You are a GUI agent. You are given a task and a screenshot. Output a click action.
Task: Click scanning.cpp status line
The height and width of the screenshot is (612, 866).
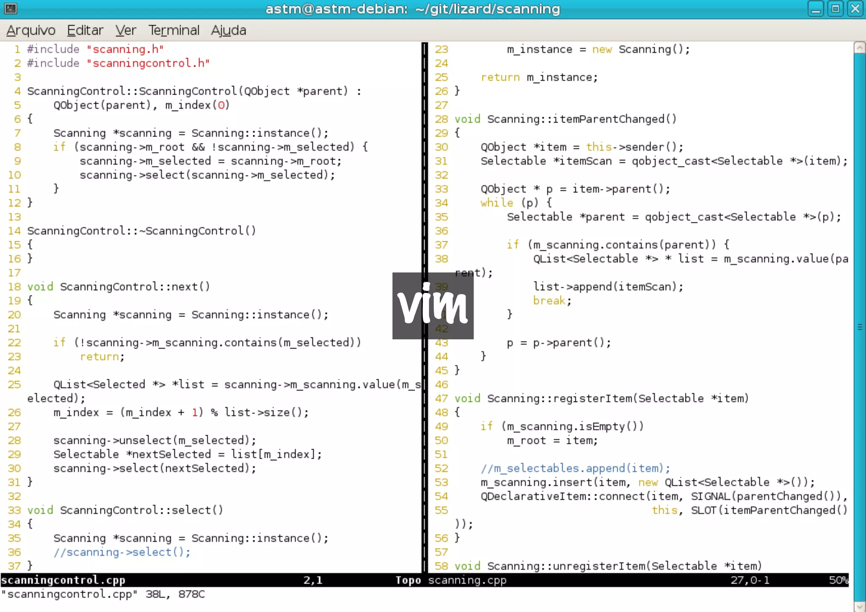click(x=638, y=580)
